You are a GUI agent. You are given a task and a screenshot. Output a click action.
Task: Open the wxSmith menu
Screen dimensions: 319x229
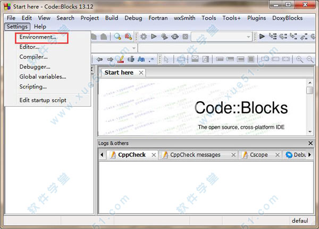[184, 18]
